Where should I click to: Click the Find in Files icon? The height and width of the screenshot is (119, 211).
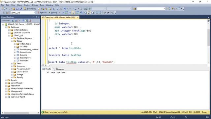click(135, 9)
